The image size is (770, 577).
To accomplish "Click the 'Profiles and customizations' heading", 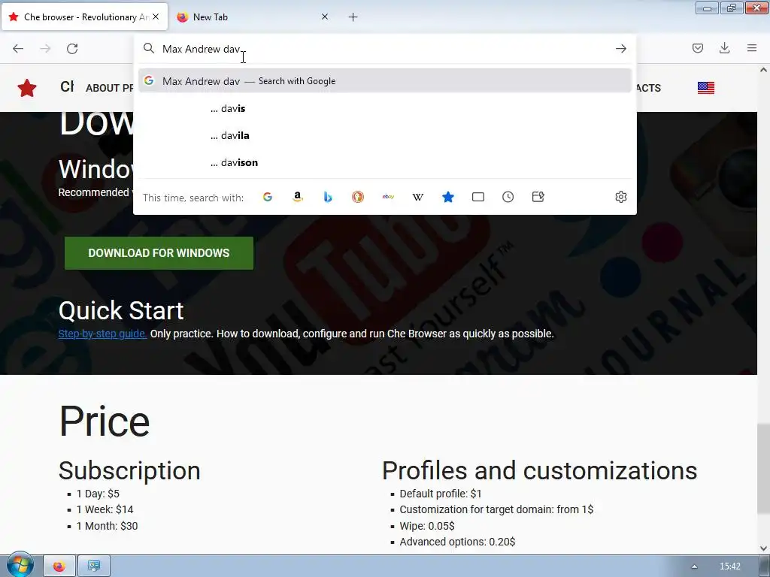I will point(540,470).
